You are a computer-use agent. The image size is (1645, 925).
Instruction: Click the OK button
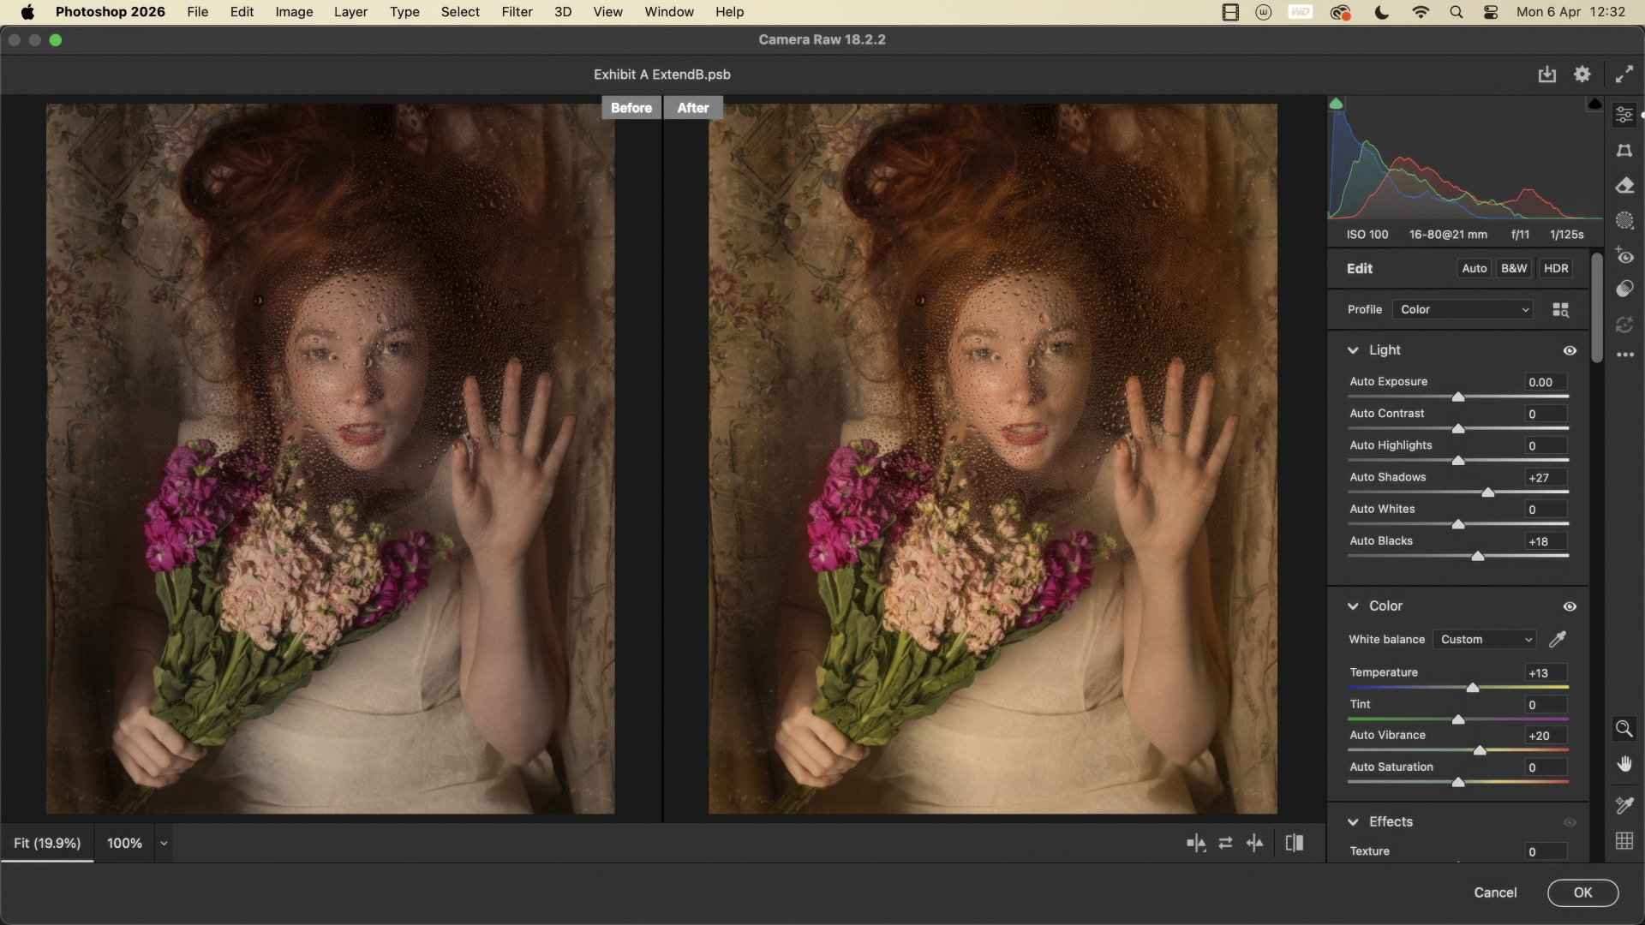coord(1582,892)
